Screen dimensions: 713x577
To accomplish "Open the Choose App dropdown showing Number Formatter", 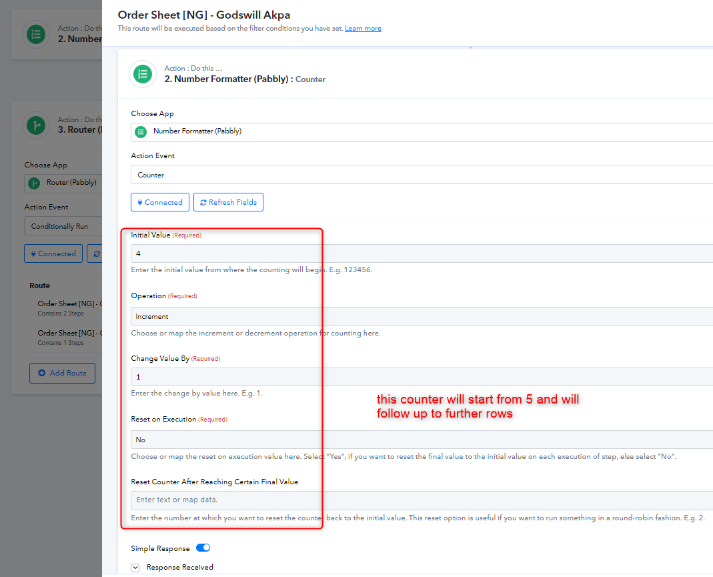I will [422, 132].
